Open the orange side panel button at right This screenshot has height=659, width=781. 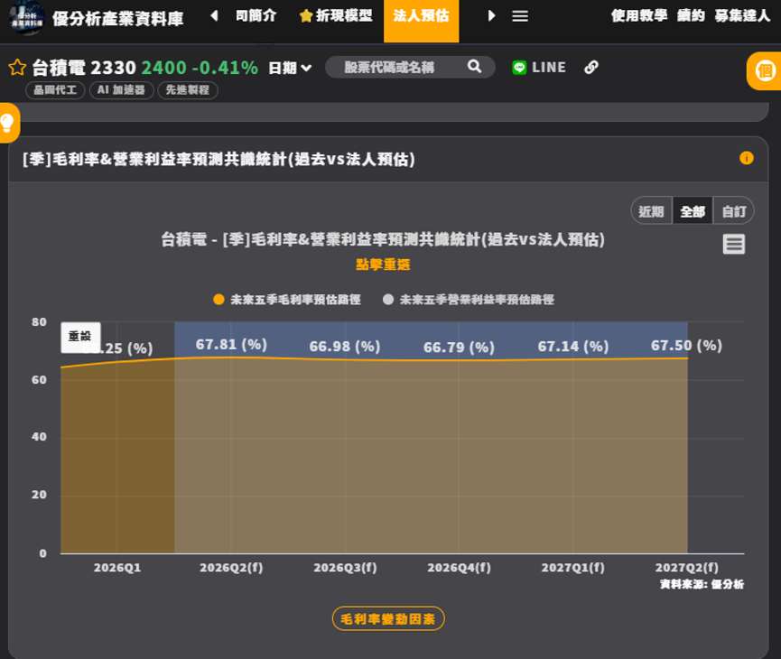765,71
